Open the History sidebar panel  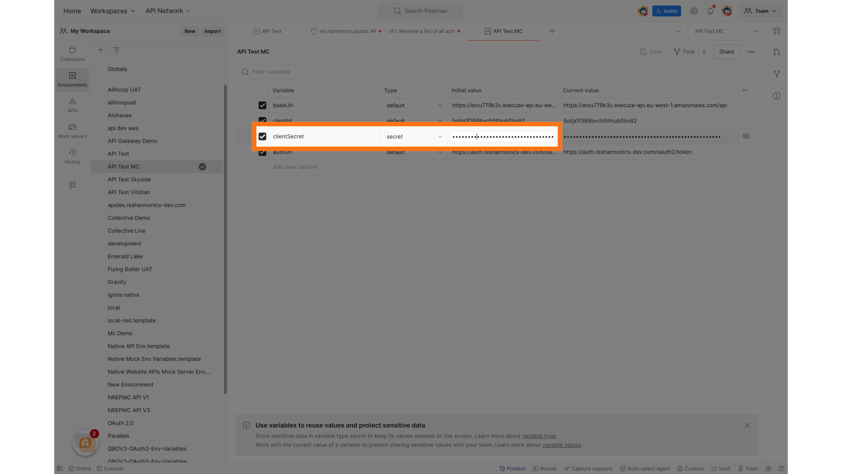pyautogui.click(x=72, y=157)
